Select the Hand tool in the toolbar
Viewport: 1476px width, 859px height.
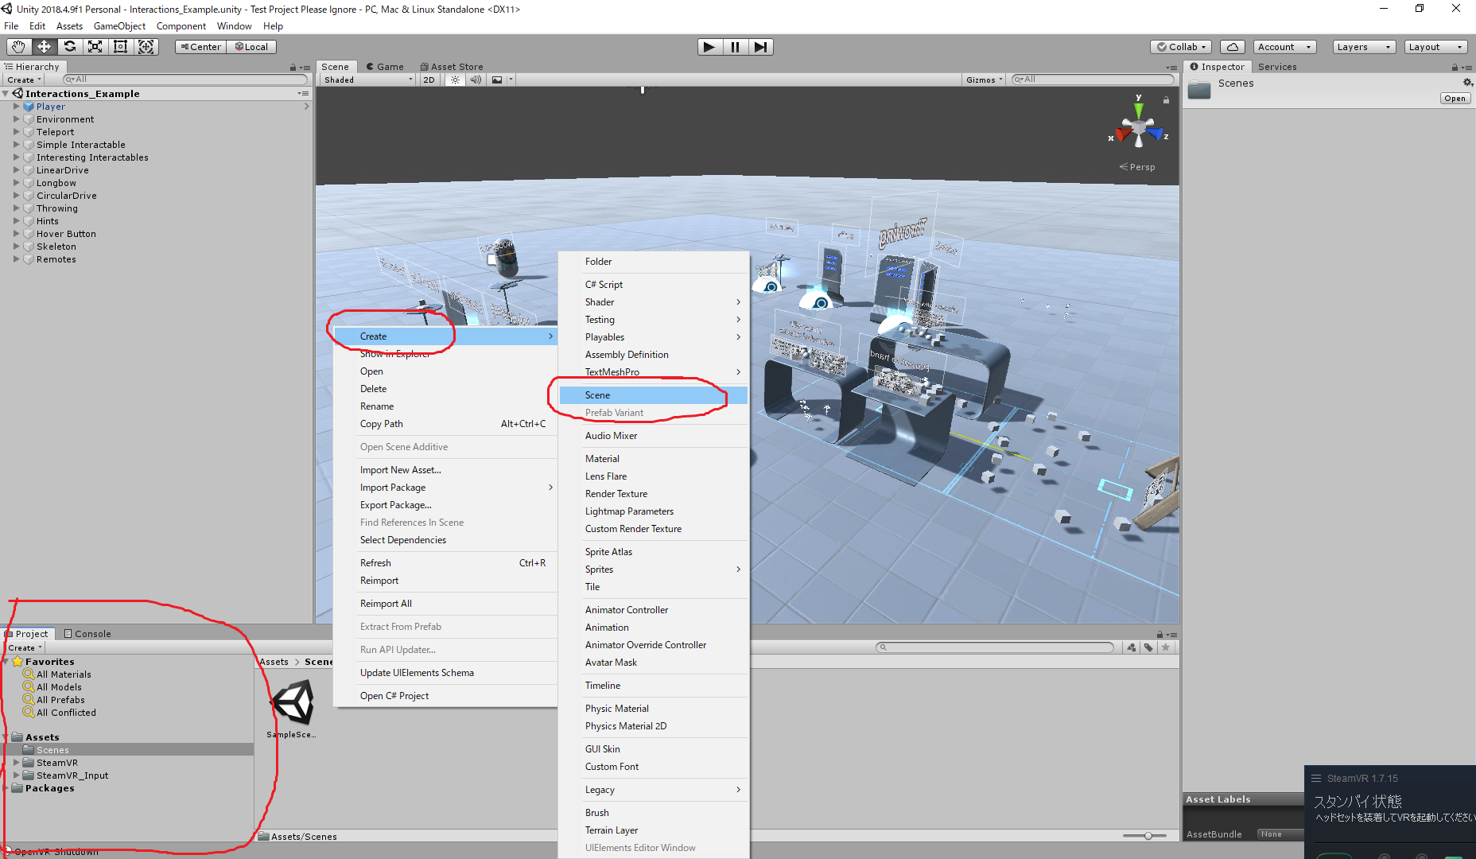[x=18, y=46]
